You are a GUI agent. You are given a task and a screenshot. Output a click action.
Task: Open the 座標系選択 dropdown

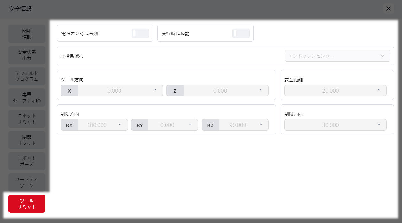337,56
